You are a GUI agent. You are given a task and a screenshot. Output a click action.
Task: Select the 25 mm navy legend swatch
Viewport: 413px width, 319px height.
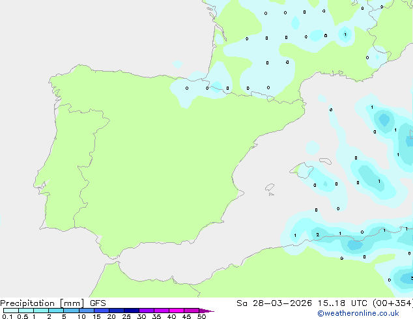point(132,311)
